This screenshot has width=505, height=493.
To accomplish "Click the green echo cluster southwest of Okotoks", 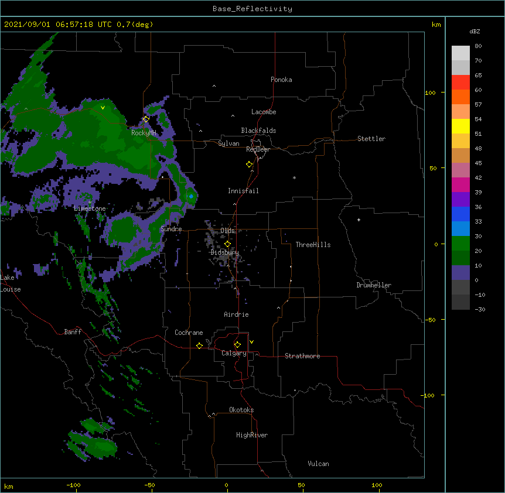I will (x=93, y=439).
